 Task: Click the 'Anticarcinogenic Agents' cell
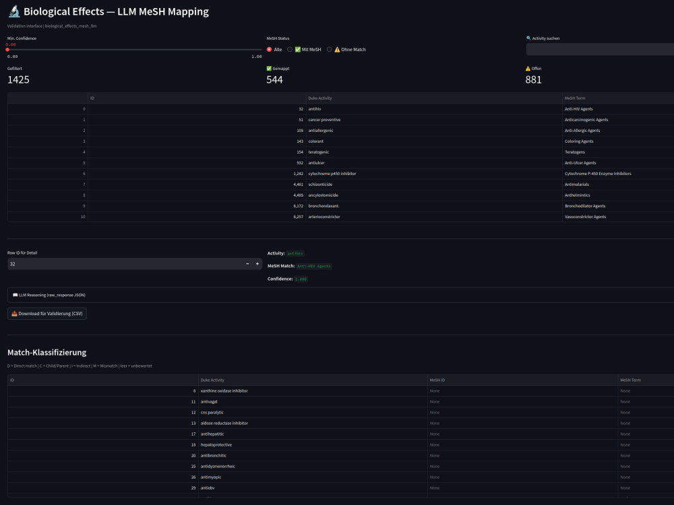click(618, 120)
